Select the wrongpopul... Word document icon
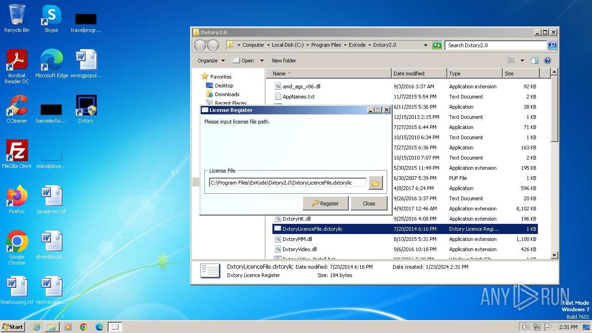 86,64
